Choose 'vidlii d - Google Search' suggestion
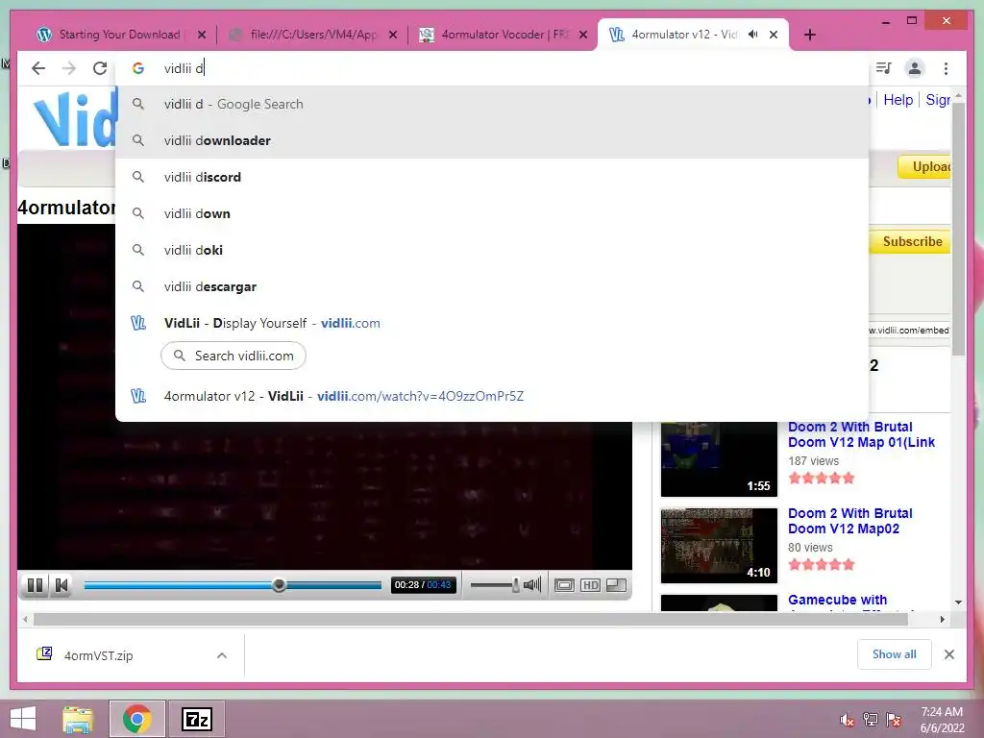 [x=492, y=104]
